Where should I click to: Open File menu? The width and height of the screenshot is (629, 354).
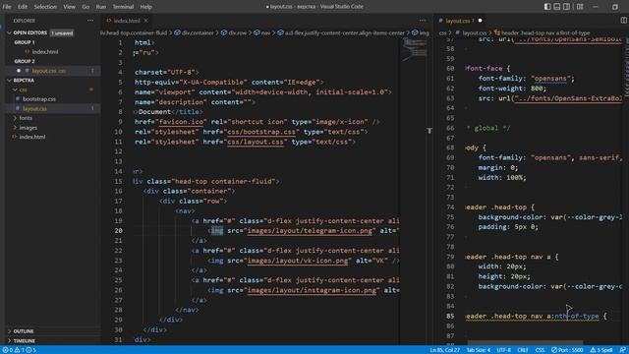coord(7,7)
